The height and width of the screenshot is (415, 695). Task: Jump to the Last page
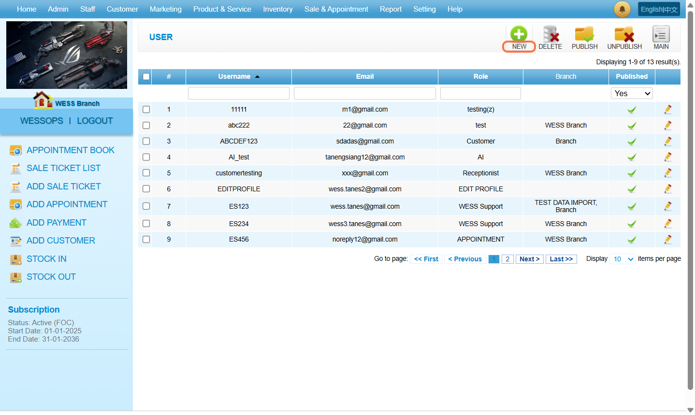coord(561,259)
